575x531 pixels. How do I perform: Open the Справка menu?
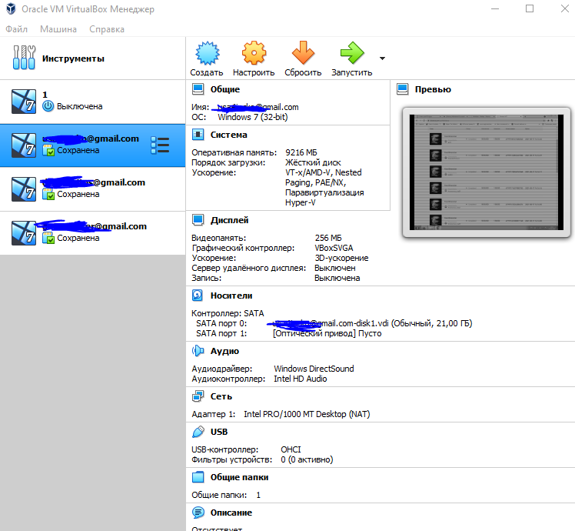tap(107, 29)
